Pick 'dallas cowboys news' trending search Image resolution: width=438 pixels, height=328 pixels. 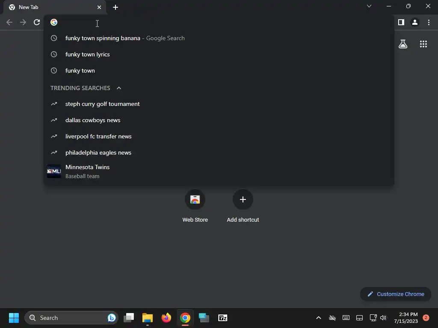pyautogui.click(x=219, y=120)
